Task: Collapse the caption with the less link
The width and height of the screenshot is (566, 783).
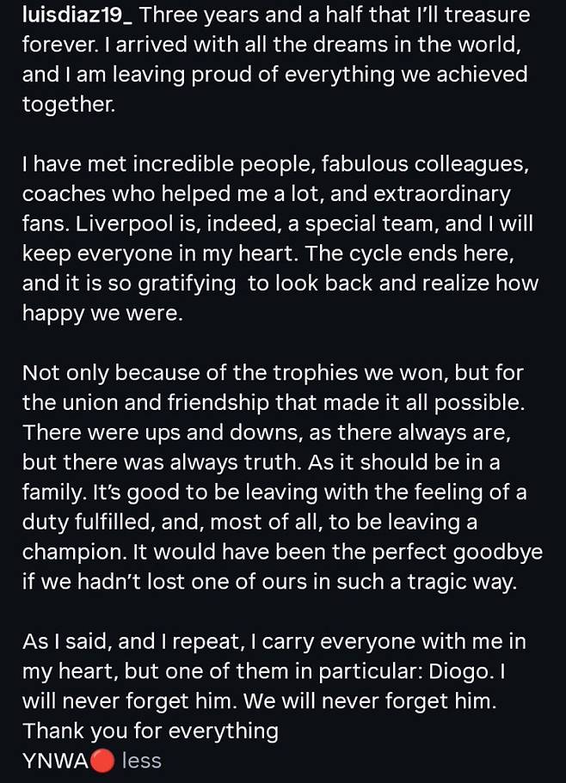Action: click(x=141, y=761)
